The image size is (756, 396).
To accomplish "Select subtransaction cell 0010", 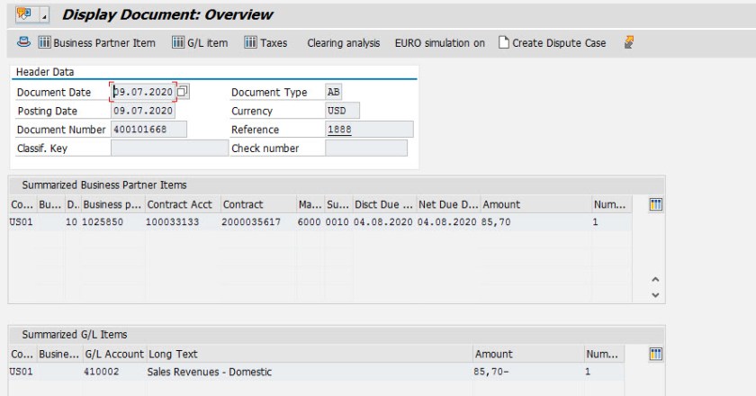I will [x=337, y=222].
